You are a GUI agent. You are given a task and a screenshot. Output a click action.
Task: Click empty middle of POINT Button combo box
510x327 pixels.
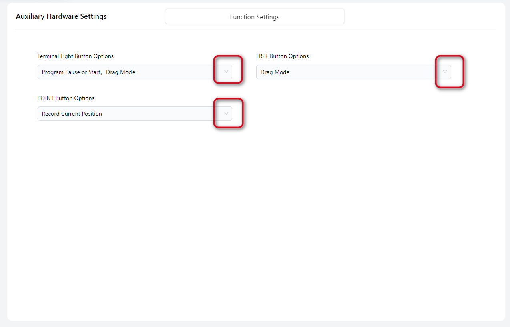click(160, 114)
